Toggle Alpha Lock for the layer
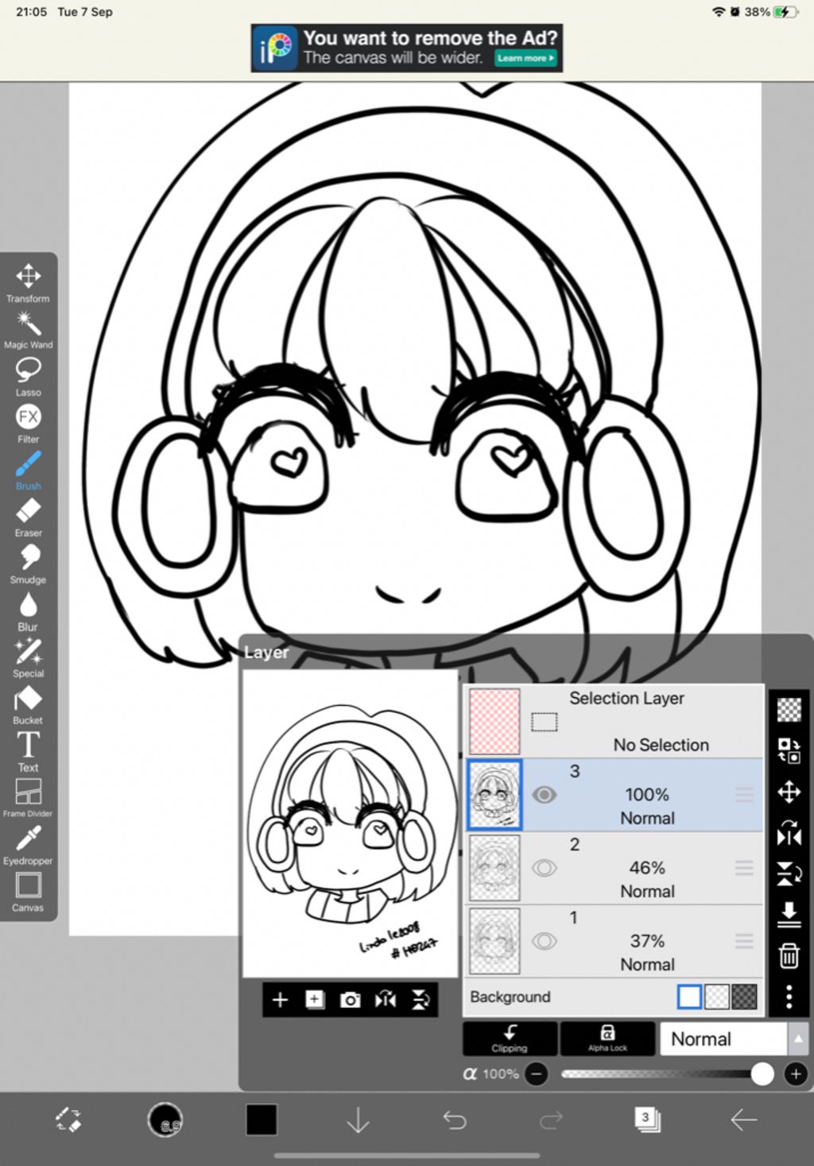Image resolution: width=814 pixels, height=1166 pixels. point(607,1039)
